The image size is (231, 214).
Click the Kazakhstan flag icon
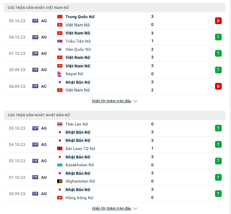(60, 165)
